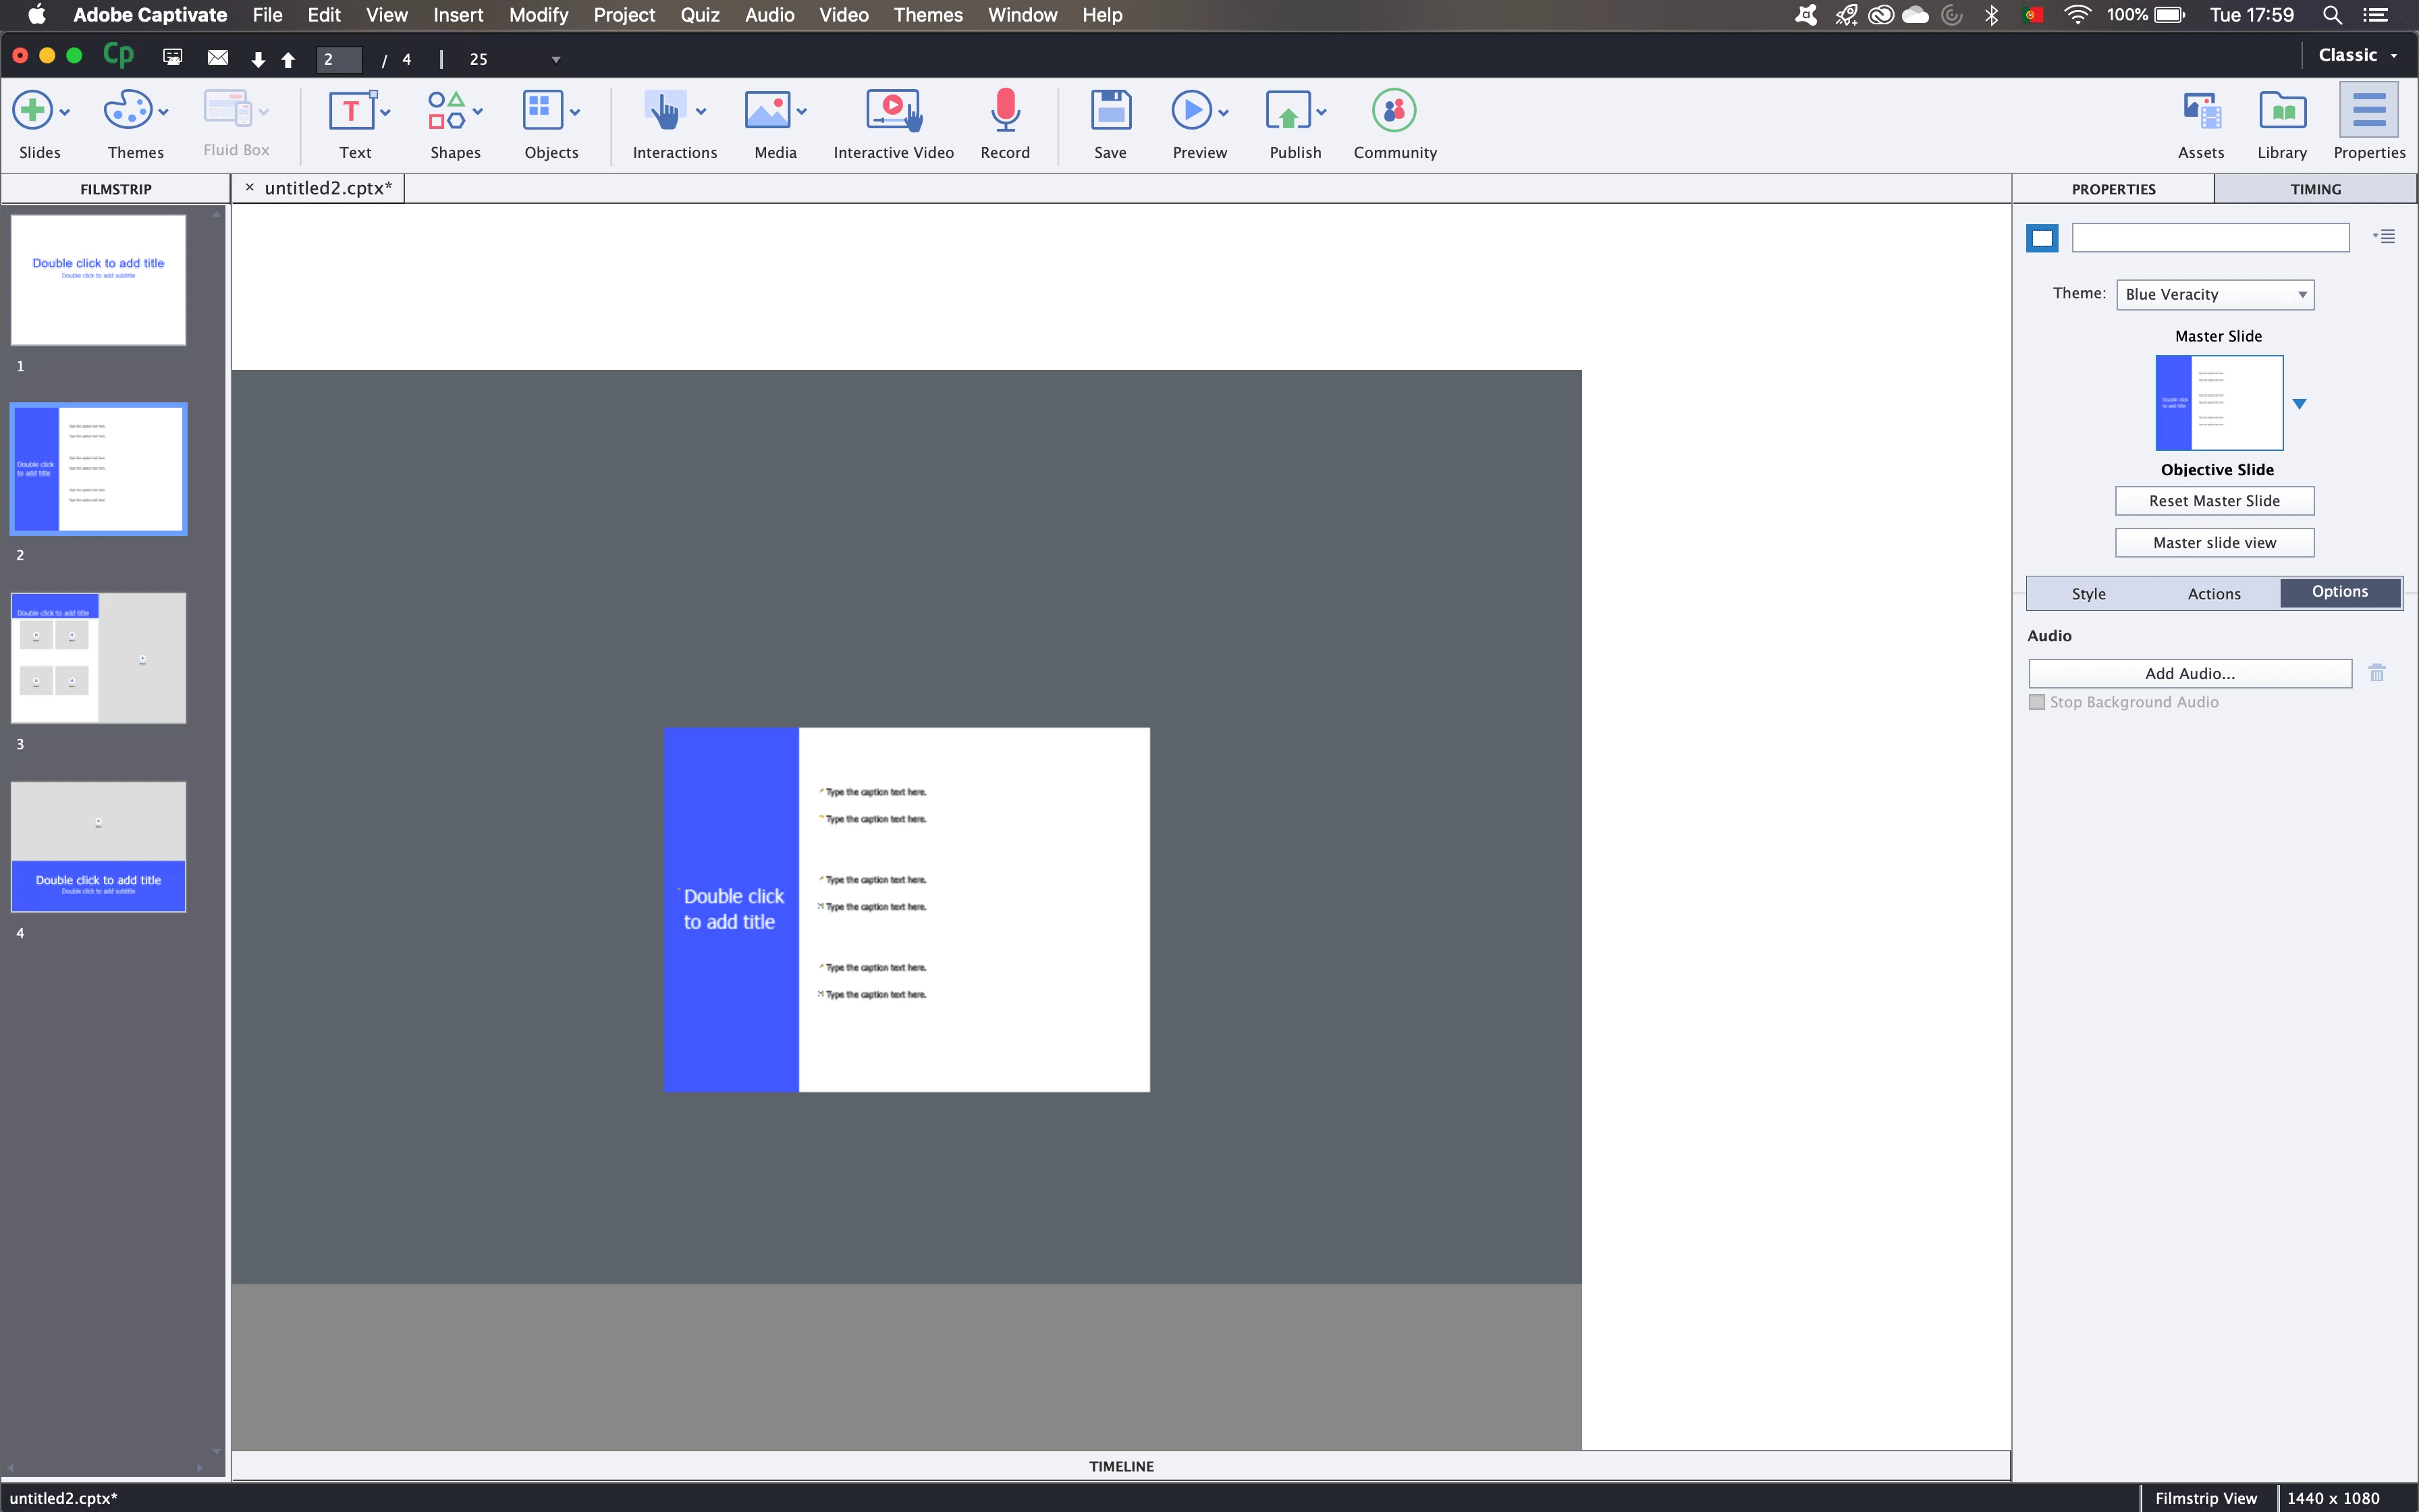Open the Assets panel icon
2419x1512 pixels.
coord(2200,111)
